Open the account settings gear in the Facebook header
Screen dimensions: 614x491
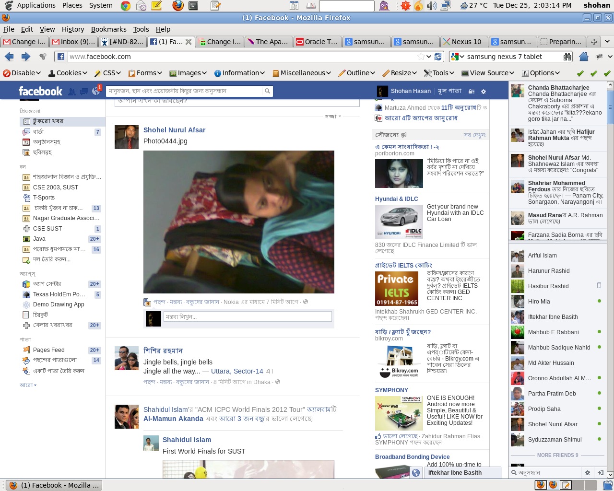[x=484, y=91]
